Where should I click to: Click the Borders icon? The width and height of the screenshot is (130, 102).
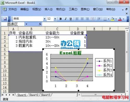tap(105, 19)
